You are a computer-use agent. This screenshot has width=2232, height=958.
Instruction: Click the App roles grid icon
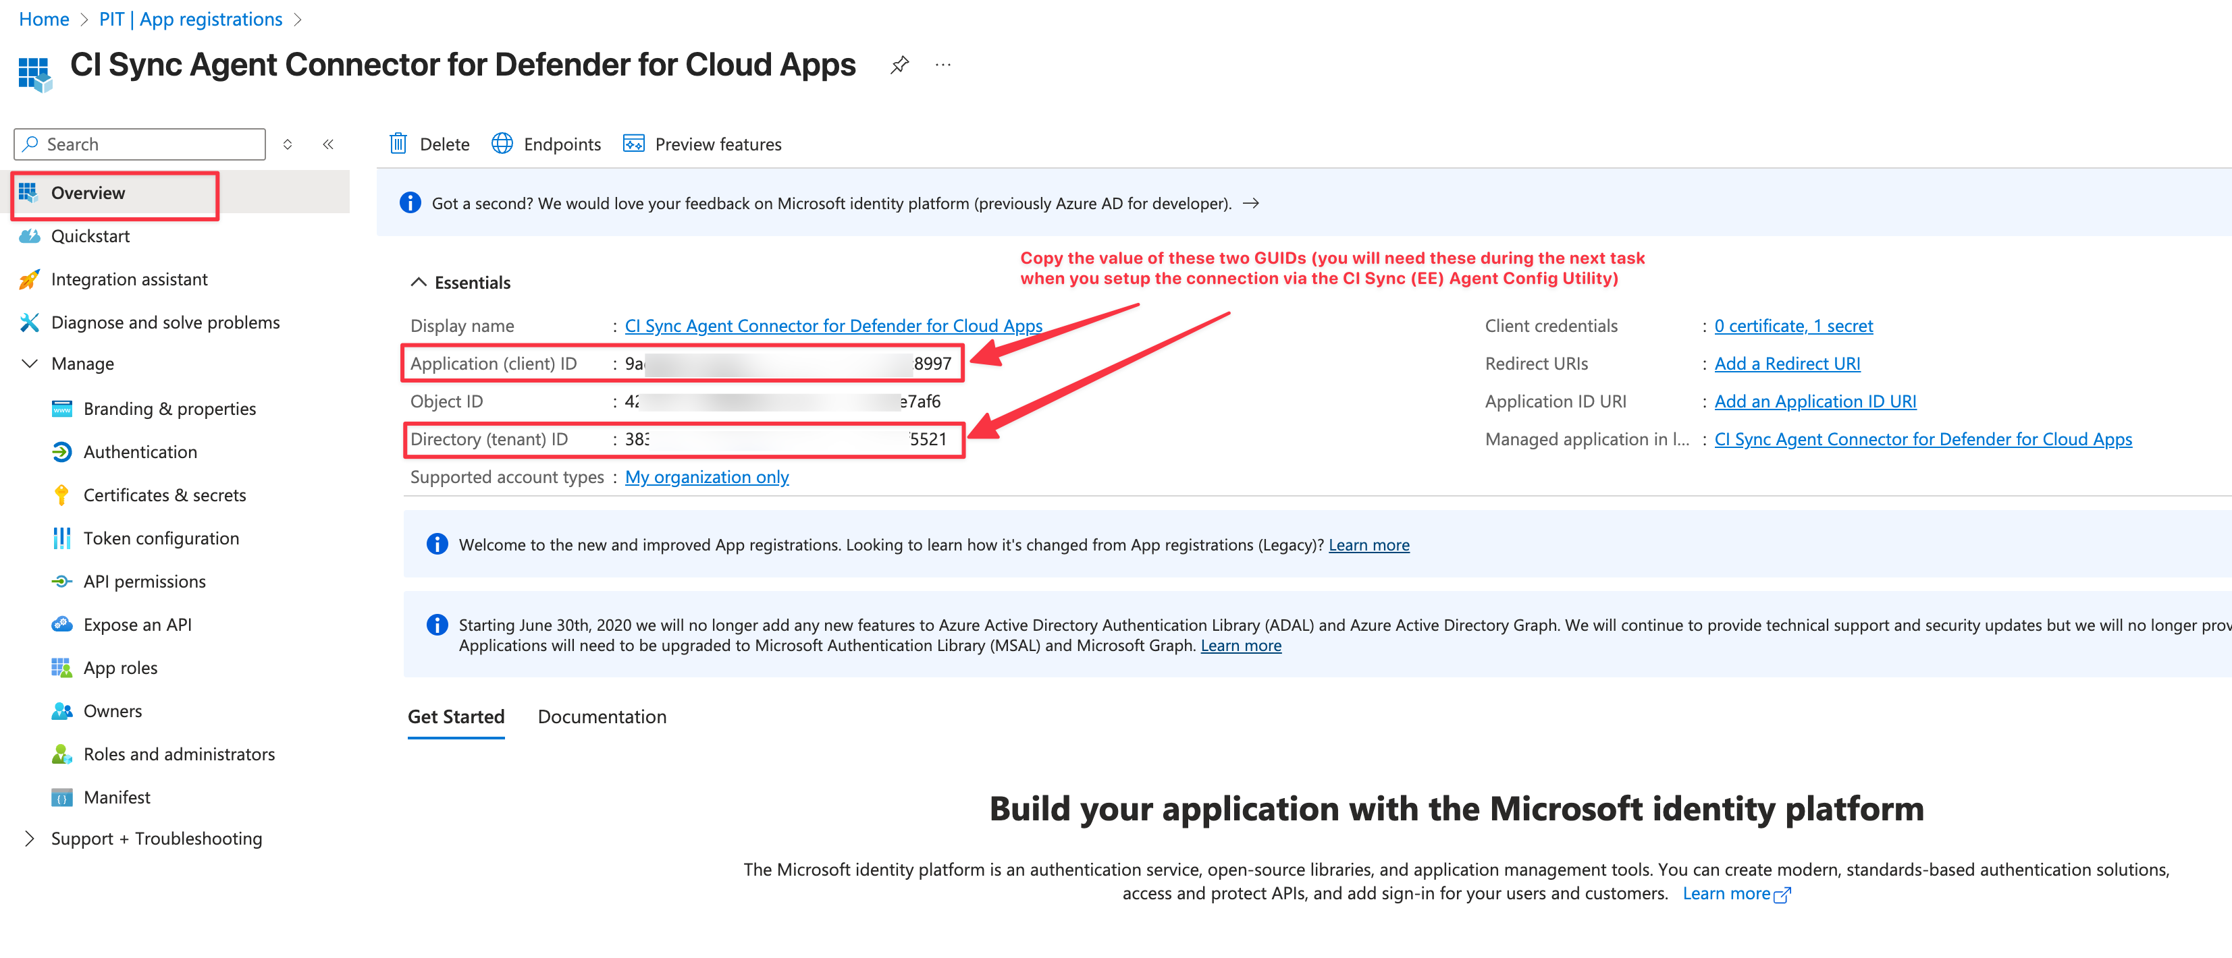(61, 668)
